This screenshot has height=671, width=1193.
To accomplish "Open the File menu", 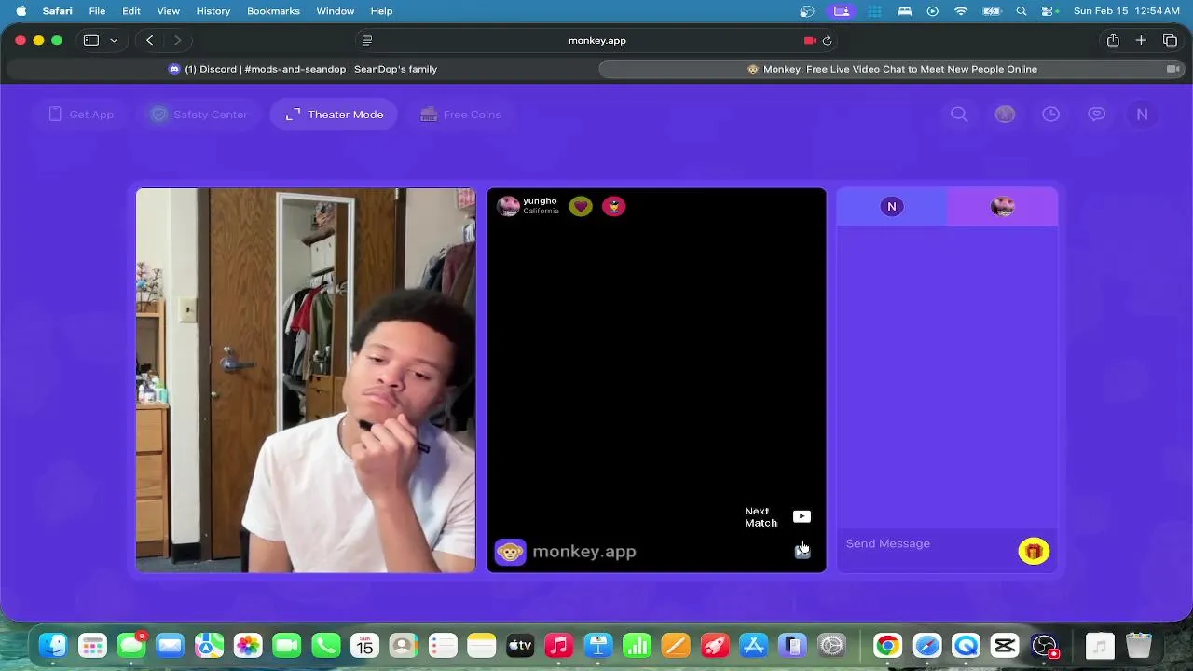I will click(97, 11).
